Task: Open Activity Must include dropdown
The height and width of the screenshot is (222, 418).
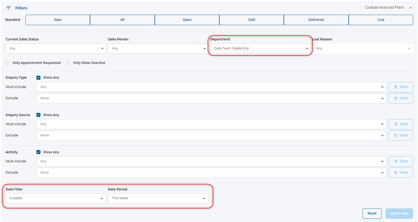Action: [x=211, y=161]
